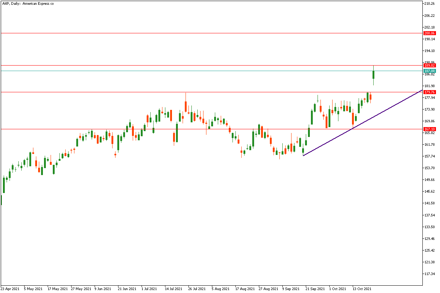This screenshot has width=440, height=293.
Task: Click the green 187.08 current price tag
Action: click(x=429, y=71)
